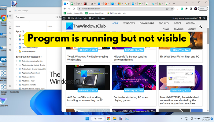
Task: Reload the current Chrome page
Action: coord(74,9)
